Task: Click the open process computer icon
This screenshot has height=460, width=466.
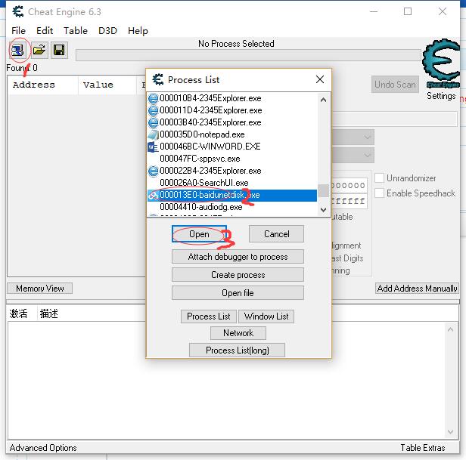Action: click(17, 51)
